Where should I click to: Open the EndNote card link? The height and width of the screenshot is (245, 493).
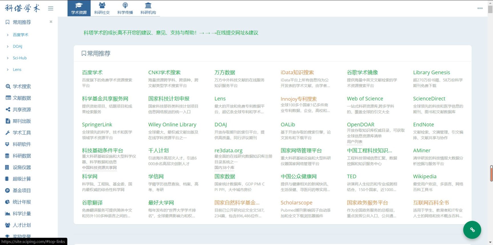423,125
